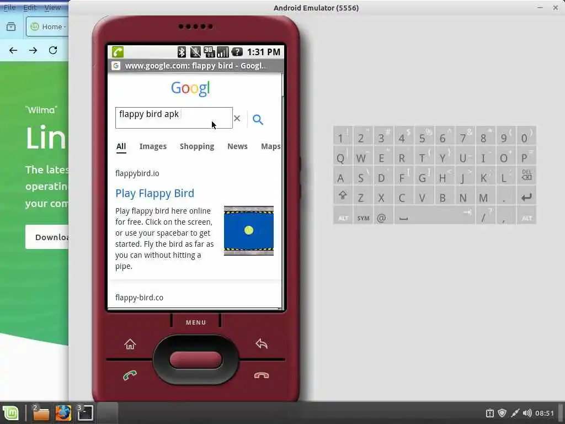Click the volume speaker tray icon
This screenshot has height=424, width=565.
click(527, 413)
